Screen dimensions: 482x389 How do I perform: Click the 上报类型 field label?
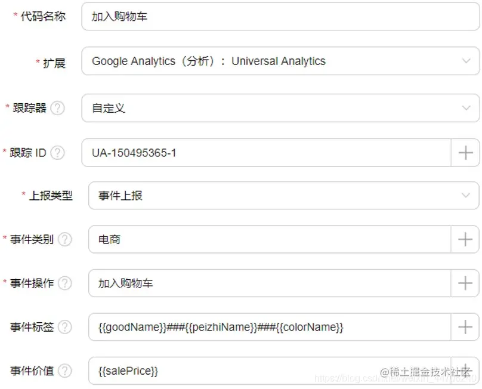pyautogui.click(x=51, y=196)
